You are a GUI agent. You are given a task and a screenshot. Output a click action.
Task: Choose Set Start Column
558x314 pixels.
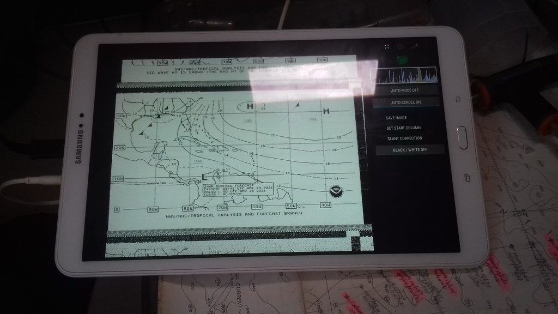404,128
